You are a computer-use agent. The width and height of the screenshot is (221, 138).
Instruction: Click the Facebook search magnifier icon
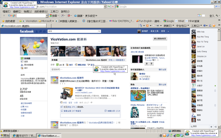pos(99,31)
